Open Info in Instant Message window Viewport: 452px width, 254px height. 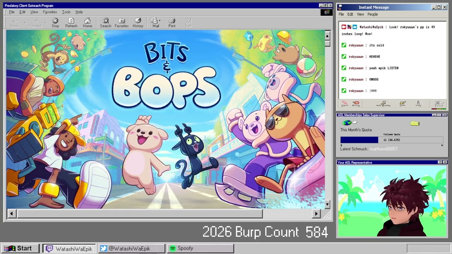418,103
